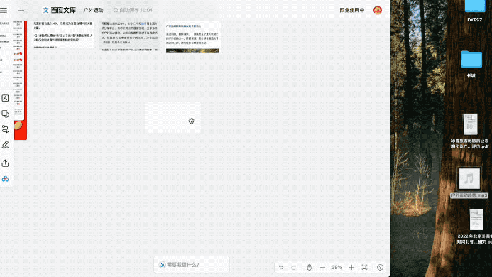Image resolution: width=492 pixels, height=277 pixels.
Task: Click the fit-to-screen icon
Action: pos(364,267)
